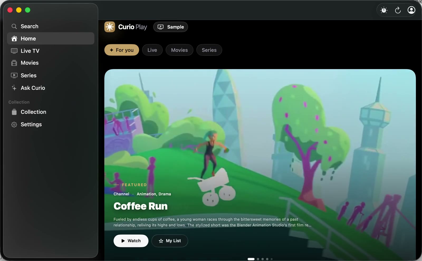Screen dimensions: 422x261
Task: Click the Movies film icon
Action: pos(14,63)
